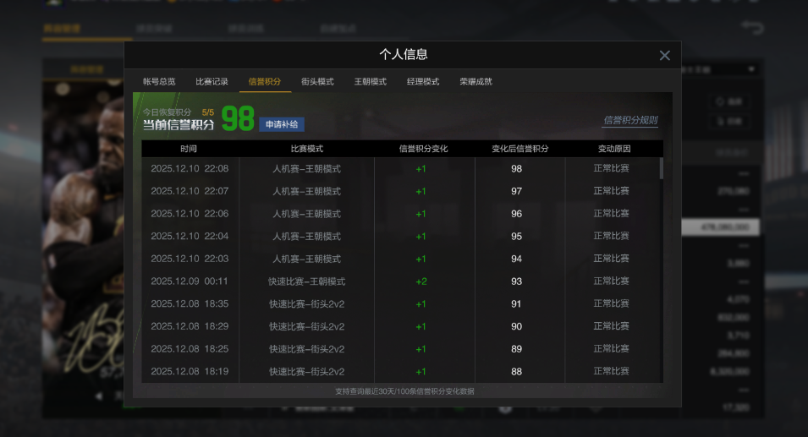Screen dimensions: 808x437
Task: Select the 2025.12.08 18:19 time cell
Action: (190, 371)
